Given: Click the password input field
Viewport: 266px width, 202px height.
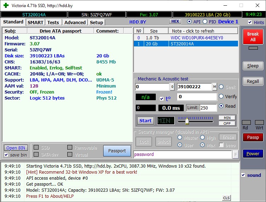Looking at the screenshot, I should click(x=183, y=155).
